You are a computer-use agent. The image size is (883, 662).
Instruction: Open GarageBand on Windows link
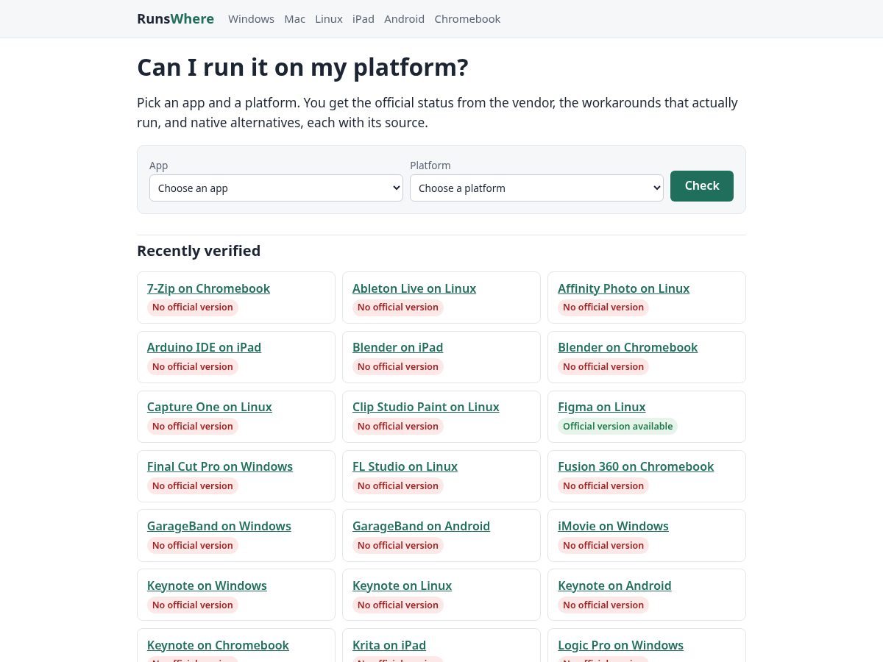(x=219, y=526)
